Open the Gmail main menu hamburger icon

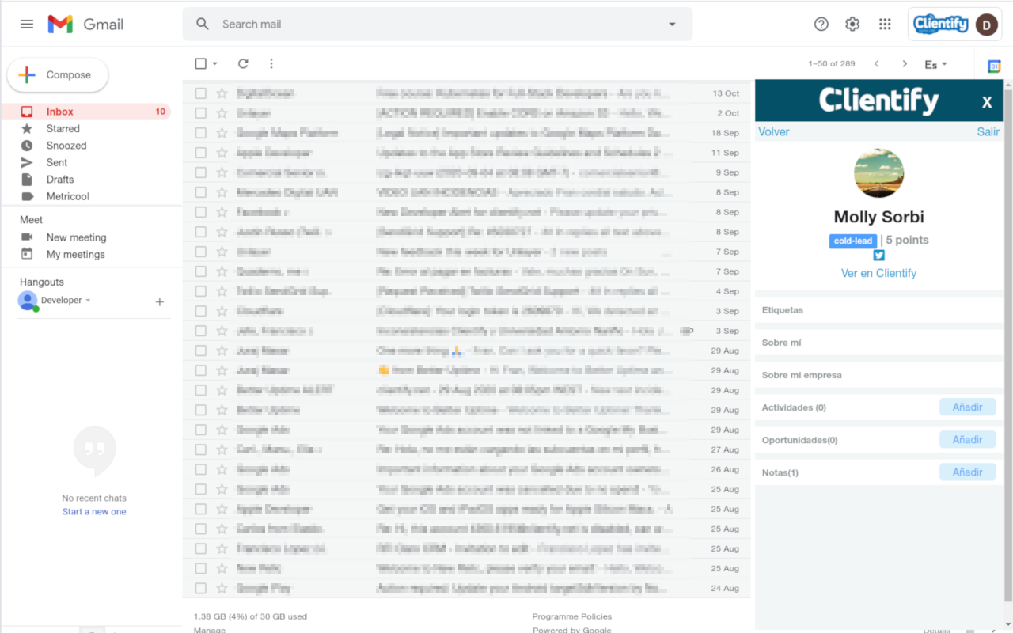(27, 25)
